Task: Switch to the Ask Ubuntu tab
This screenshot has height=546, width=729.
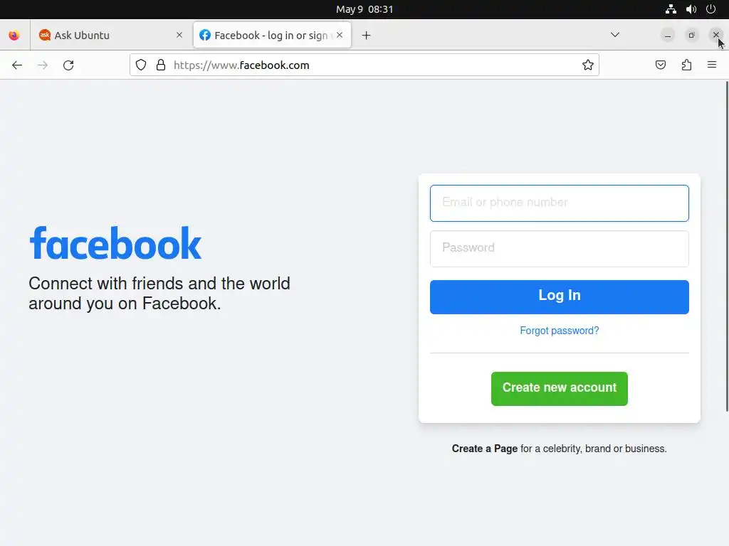Action: [x=112, y=36]
